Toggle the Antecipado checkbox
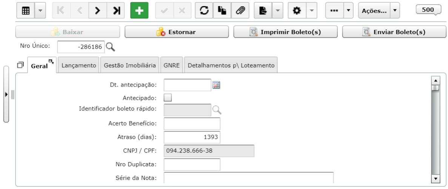The width and height of the screenshot is (448, 189). pyautogui.click(x=168, y=98)
